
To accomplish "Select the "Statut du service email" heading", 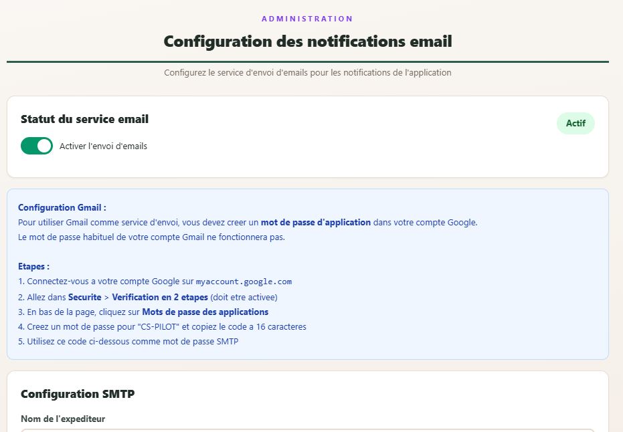I will tap(84, 119).
